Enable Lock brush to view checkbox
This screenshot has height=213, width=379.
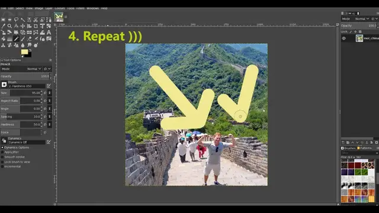(x=2, y=162)
